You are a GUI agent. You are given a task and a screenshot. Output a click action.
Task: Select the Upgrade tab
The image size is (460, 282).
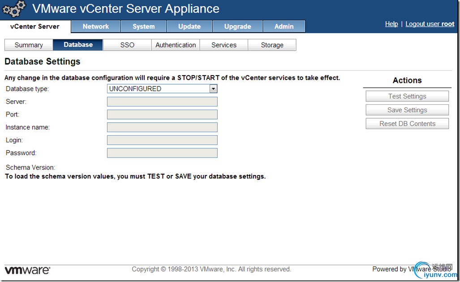point(238,26)
